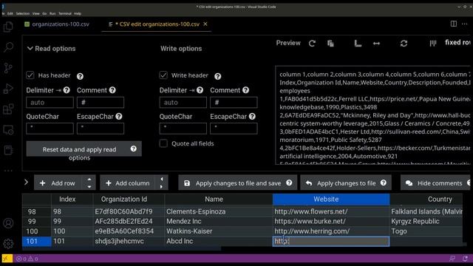Select the Website column header
Viewport: 473px width, 266px height.
331,199
